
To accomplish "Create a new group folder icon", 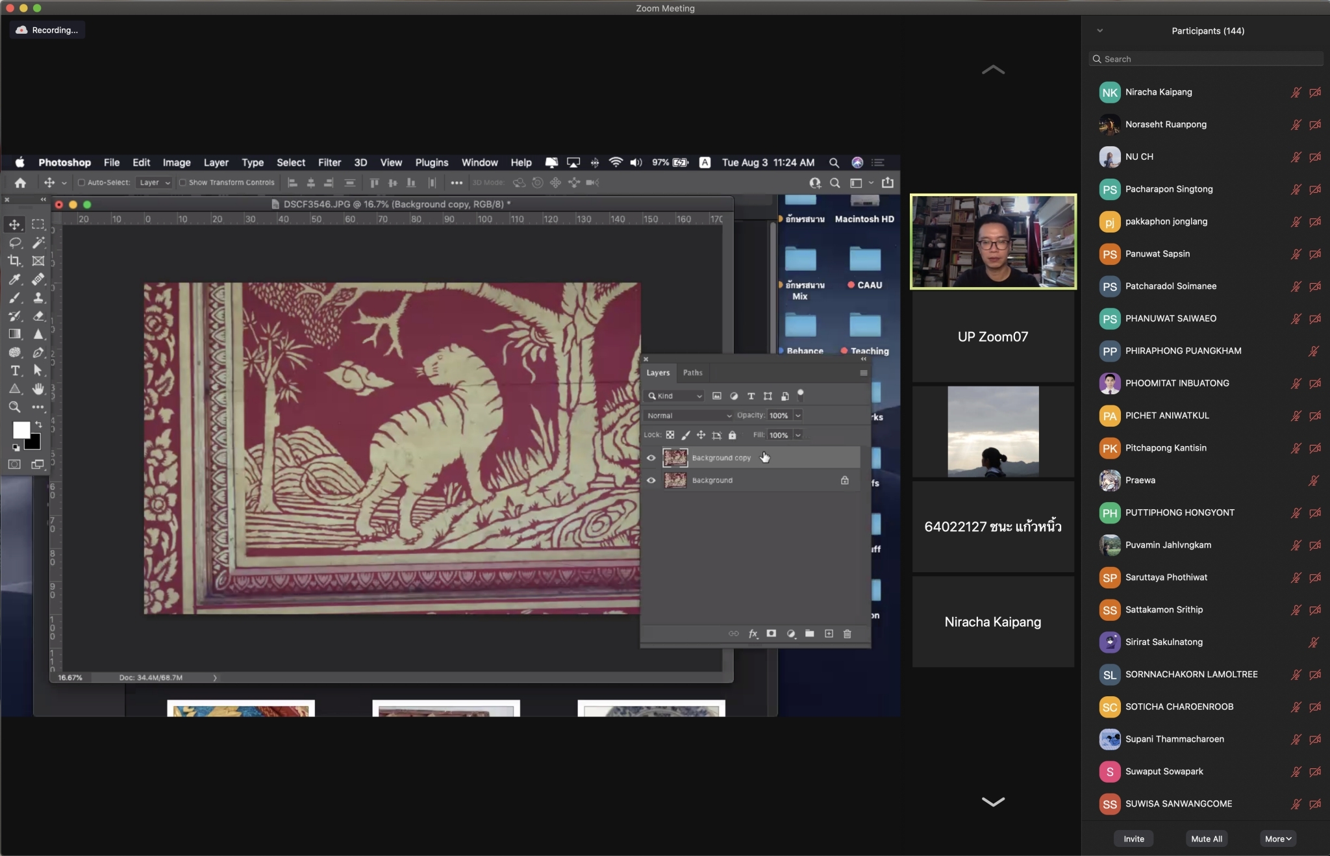I will pos(810,633).
